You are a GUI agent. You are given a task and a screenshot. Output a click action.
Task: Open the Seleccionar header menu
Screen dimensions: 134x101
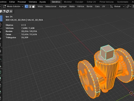click(x=51, y=6)
